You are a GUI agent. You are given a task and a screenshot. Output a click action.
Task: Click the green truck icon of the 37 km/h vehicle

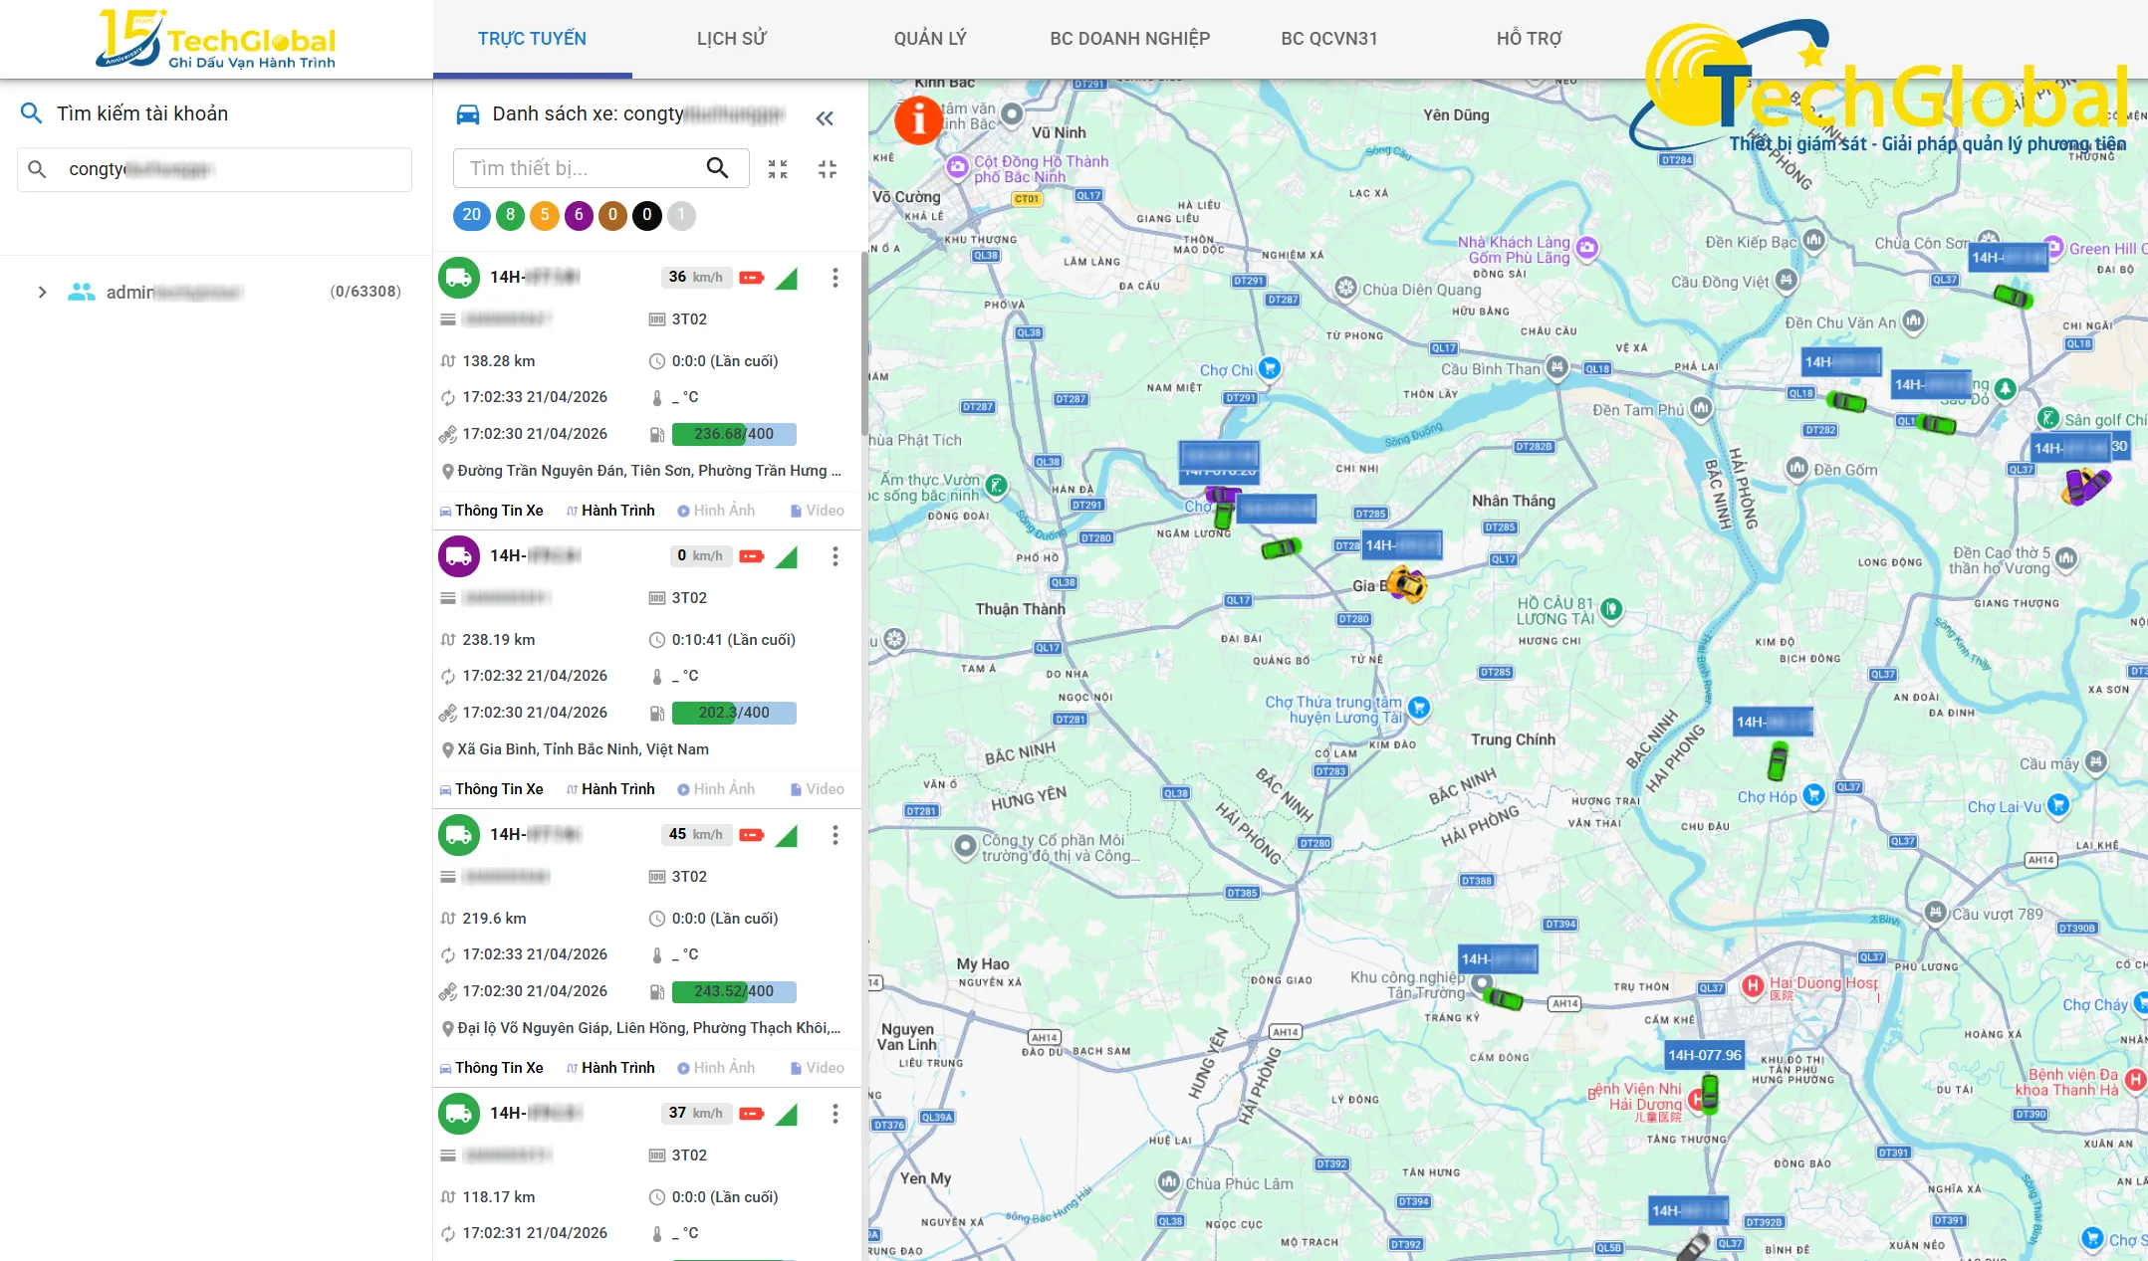point(459,1114)
